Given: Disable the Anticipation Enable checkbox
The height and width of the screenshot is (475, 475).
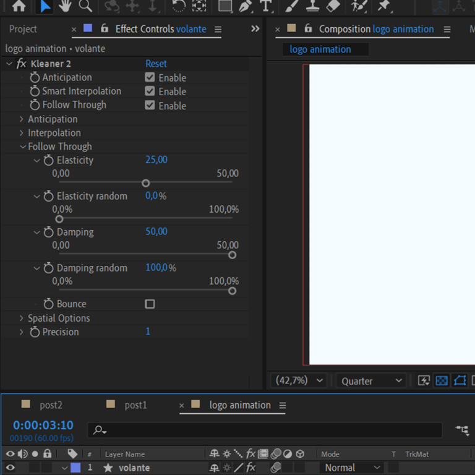Looking at the screenshot, I should pos(150,77).
